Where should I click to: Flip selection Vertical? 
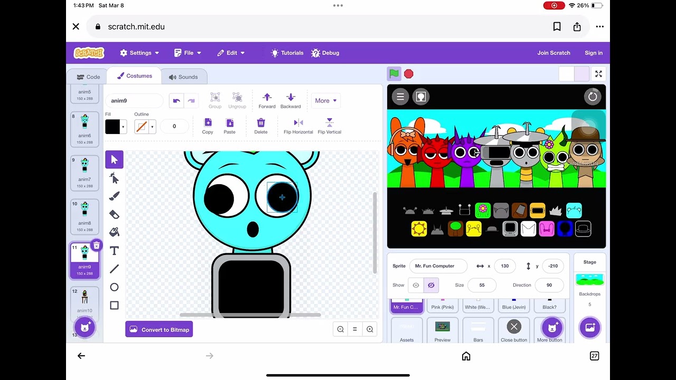pos(330,126)
